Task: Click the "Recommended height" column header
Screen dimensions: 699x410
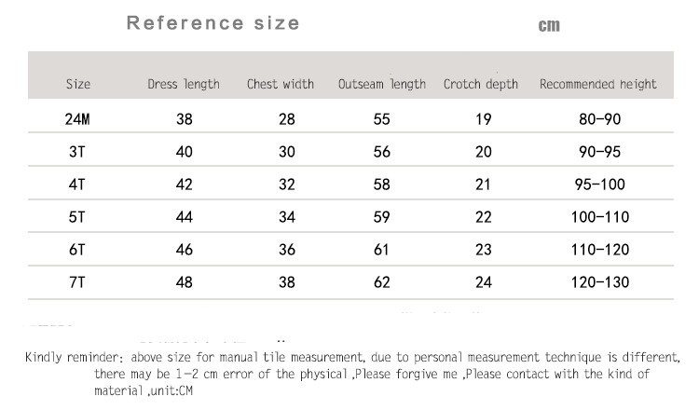Action: 598,84
